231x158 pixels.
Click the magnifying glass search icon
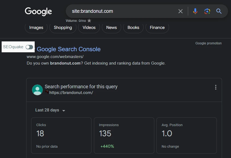pos(218,11)
